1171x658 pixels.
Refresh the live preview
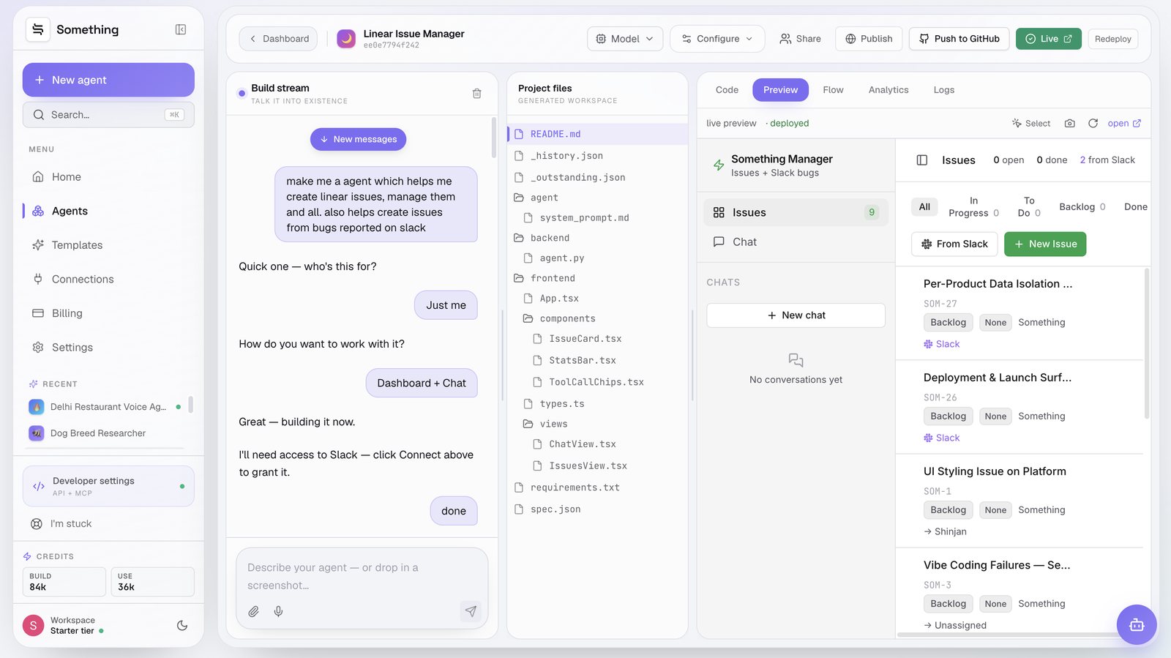[1093, 123]
